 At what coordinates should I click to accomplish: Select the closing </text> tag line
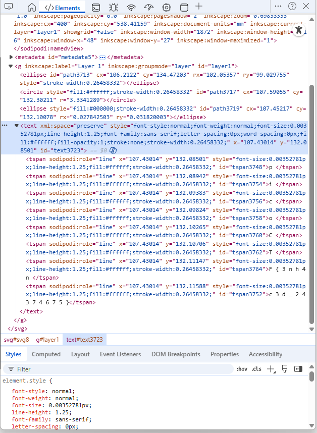[31, 311]
